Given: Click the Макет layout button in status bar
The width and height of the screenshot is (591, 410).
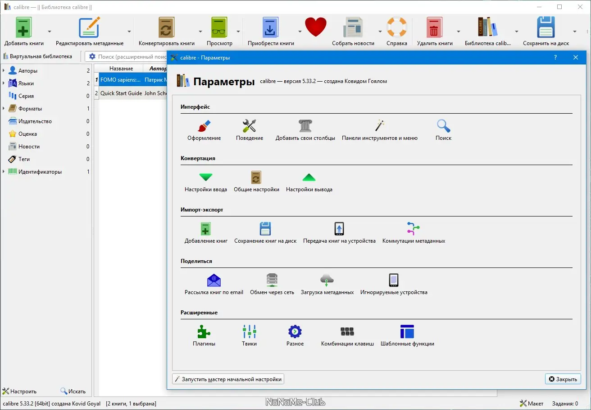Looking at the screenshot, I should (532, 404).
